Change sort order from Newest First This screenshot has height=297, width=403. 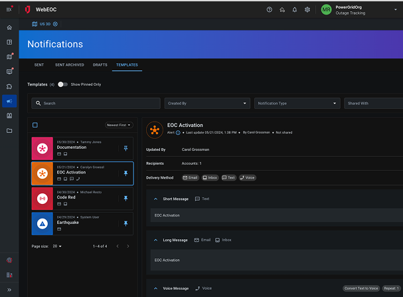click(120, 125)
